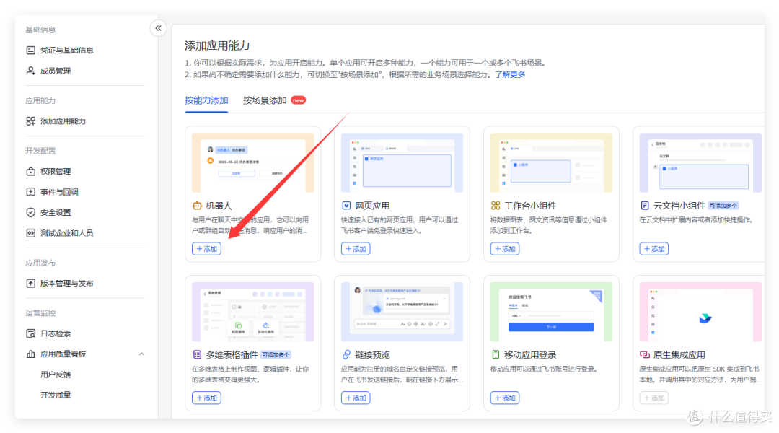
Task: Add the 工作台小组件 capability
Action: point(505,248)
